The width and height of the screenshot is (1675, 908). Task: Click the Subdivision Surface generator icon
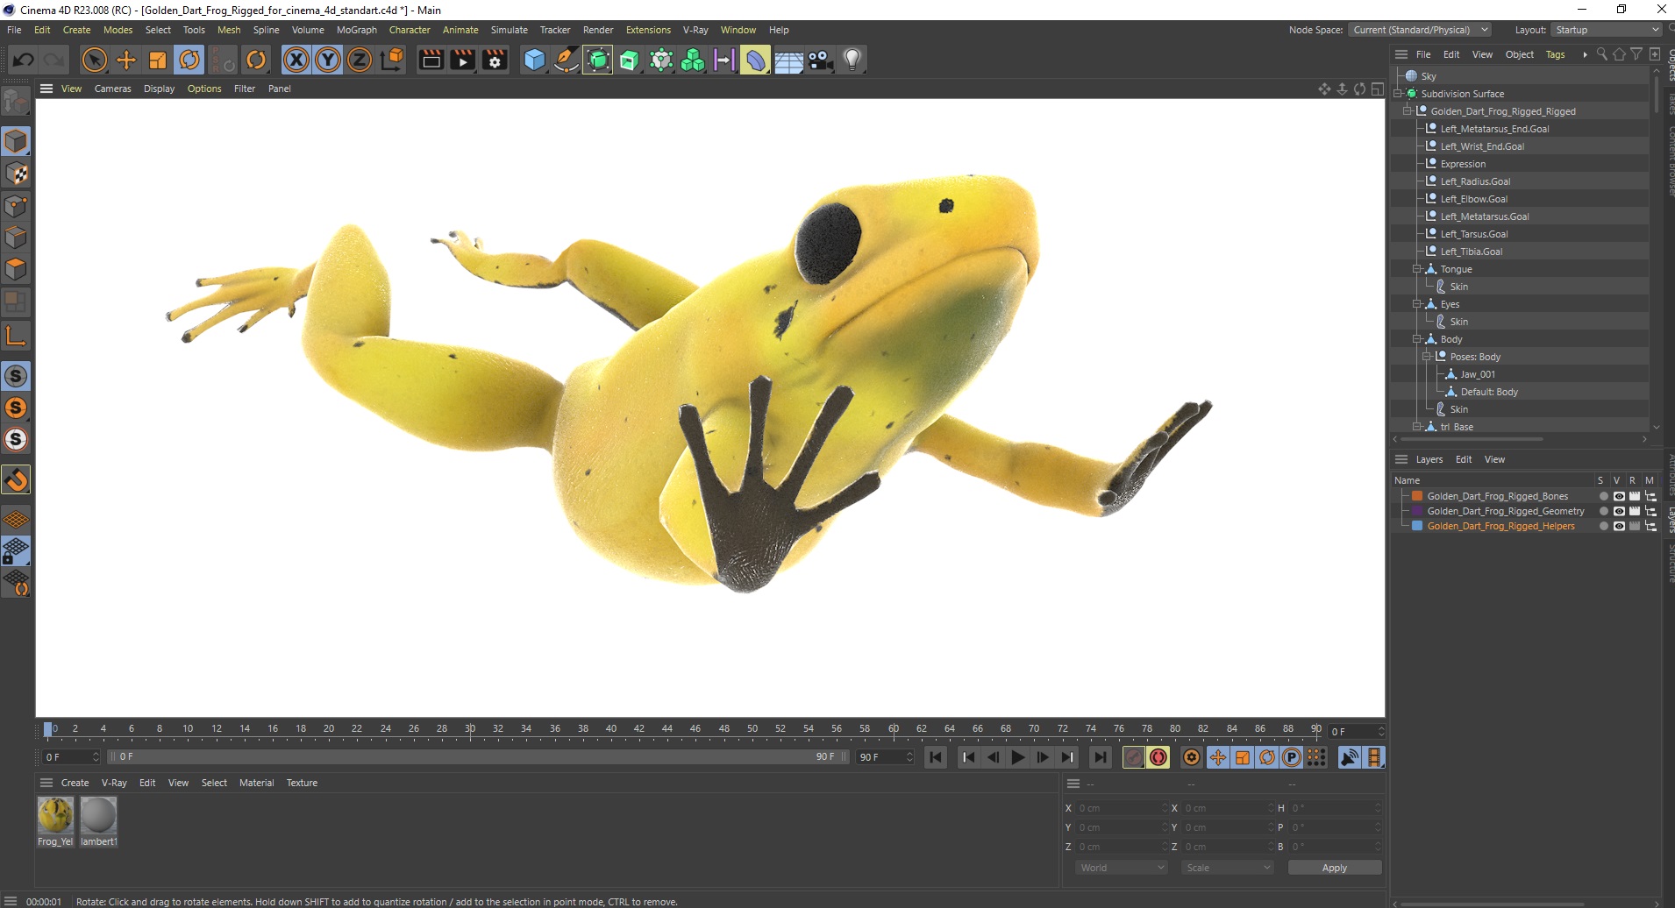point(597,60)
